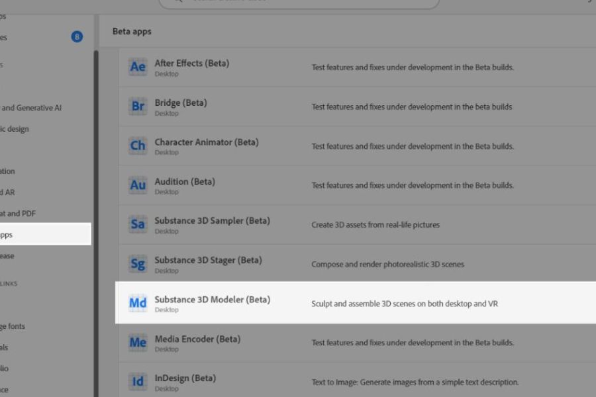Click 'Sculpt and assemble 3D scenes' description

pyautogui.click(x=405, y=304)
